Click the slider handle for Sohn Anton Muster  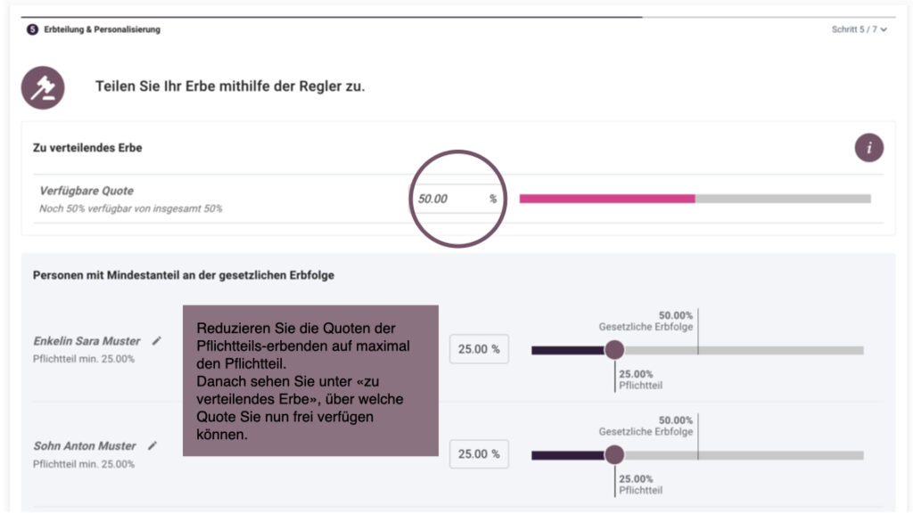[614, 455]
